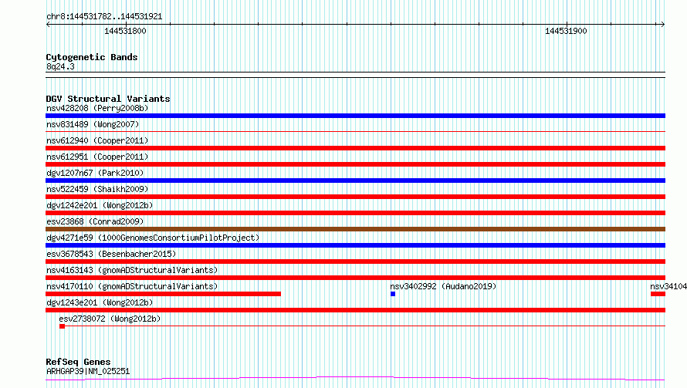The height and width of the screenshot is (388, 687).
Task: Select the DGV Structural Variants track title
Action: [x=108, y=99]
